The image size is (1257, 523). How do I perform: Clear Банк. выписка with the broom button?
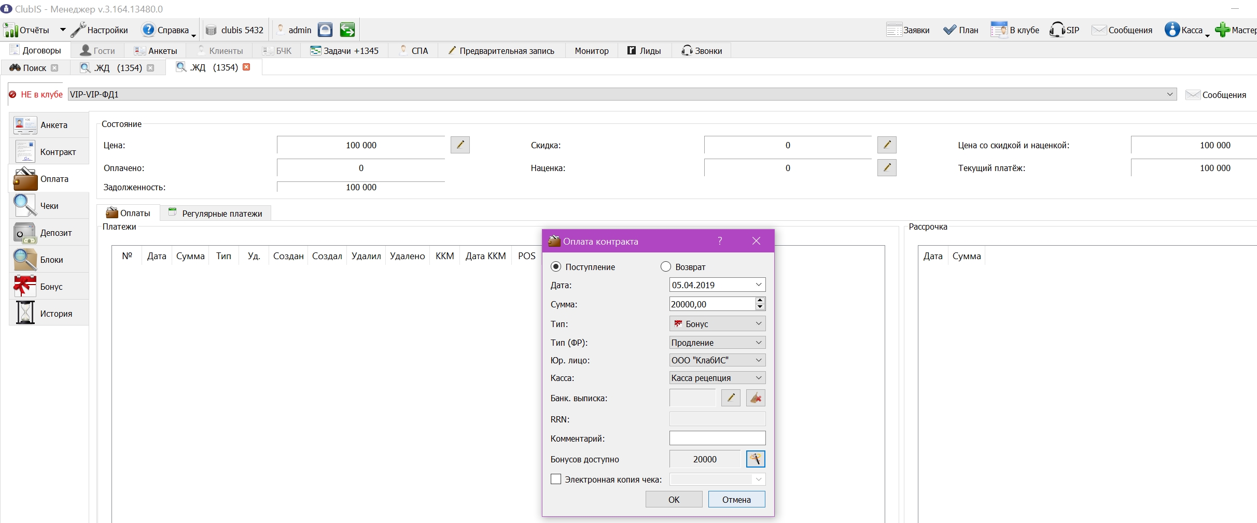(756, 398)
